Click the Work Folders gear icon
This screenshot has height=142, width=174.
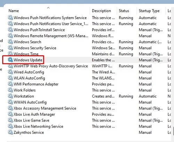tap(10, 90)
